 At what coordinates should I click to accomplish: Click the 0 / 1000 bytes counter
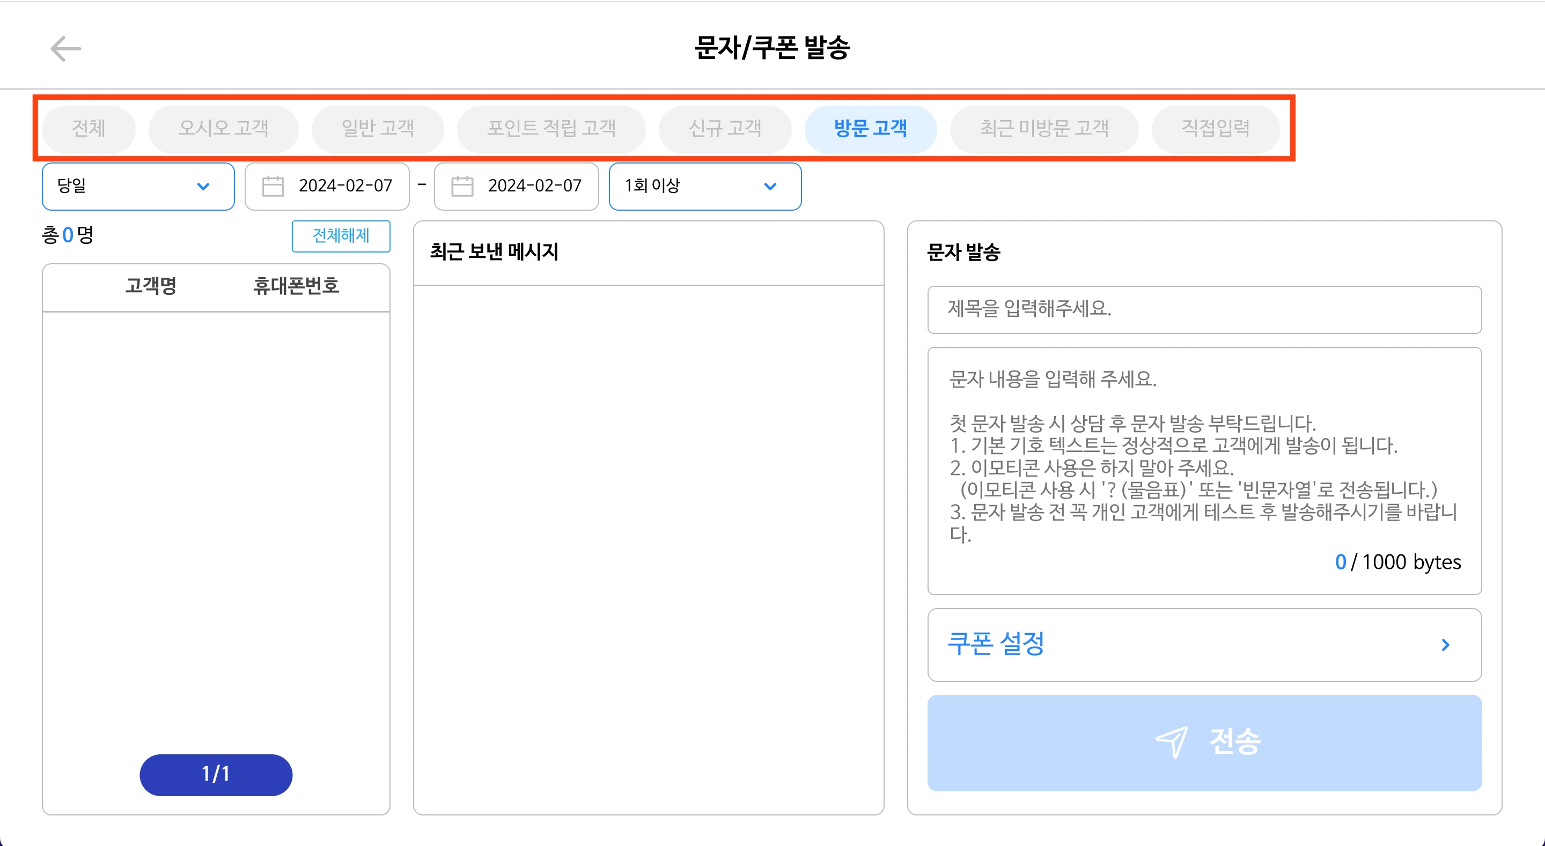coord(1397,562)
